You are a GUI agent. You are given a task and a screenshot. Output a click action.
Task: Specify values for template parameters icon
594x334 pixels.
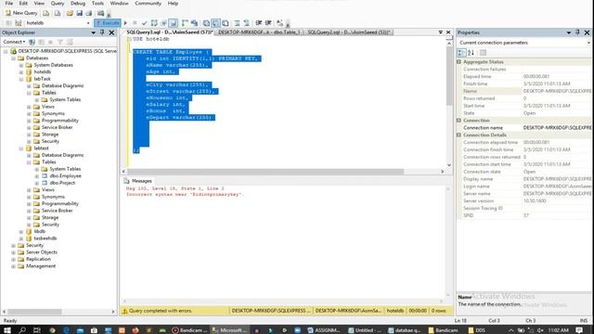[280, 23]
